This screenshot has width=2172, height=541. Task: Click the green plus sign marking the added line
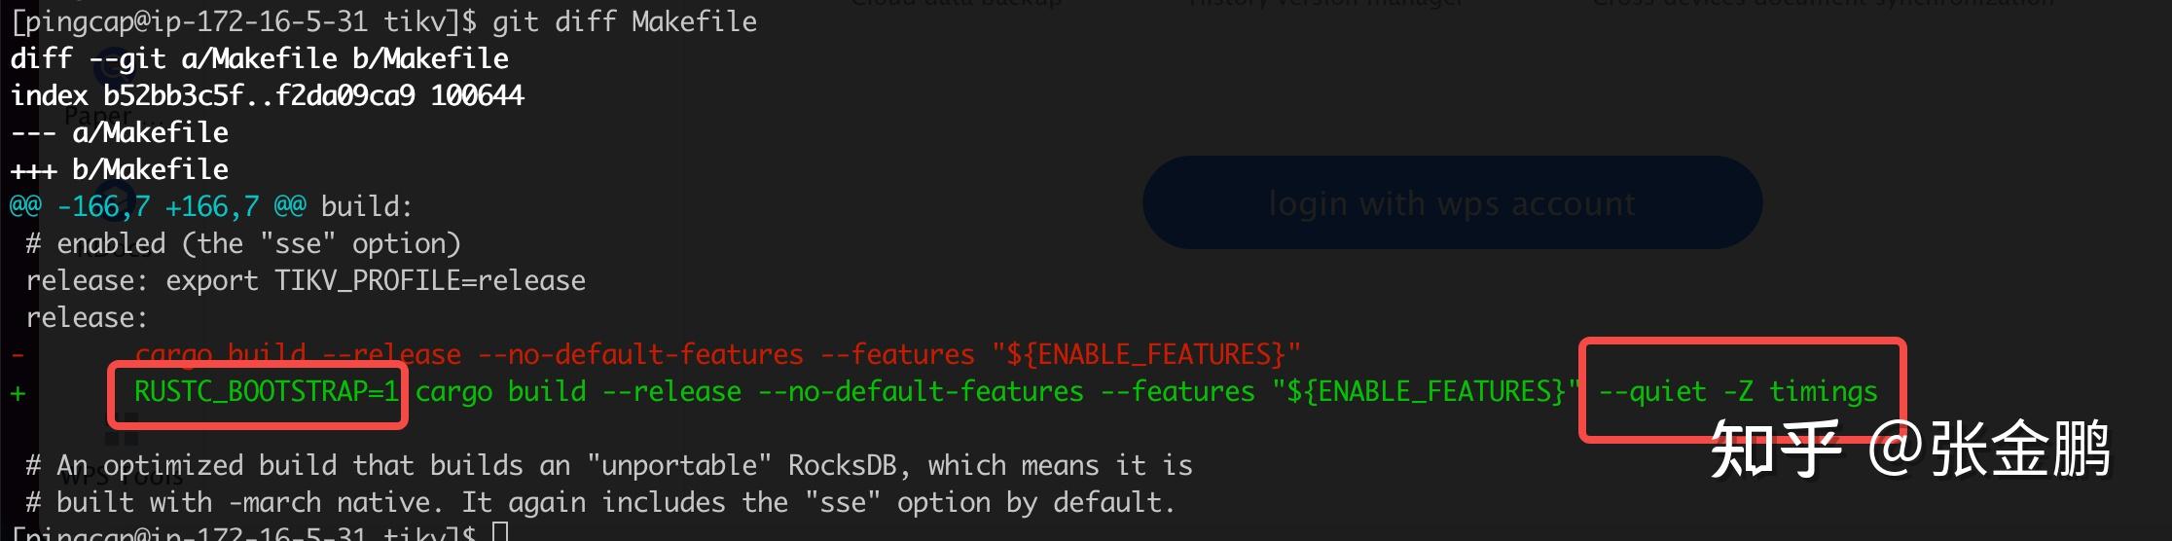[18, 393]
